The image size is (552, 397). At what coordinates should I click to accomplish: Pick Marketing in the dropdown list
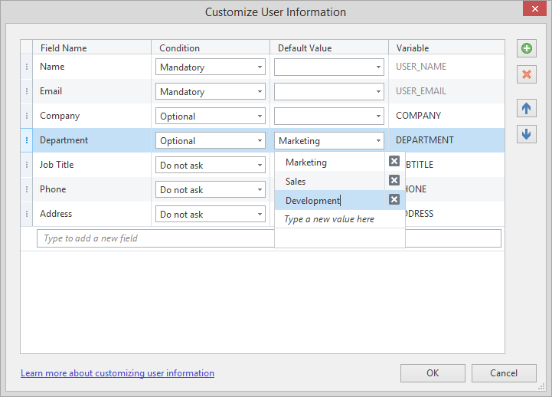coord(330,162)
